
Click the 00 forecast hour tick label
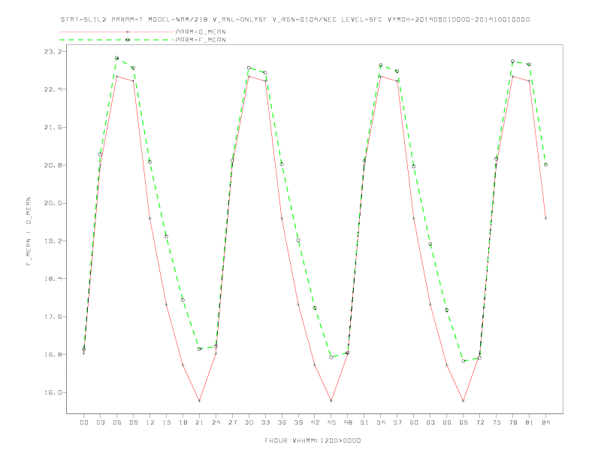pos(84,422)
